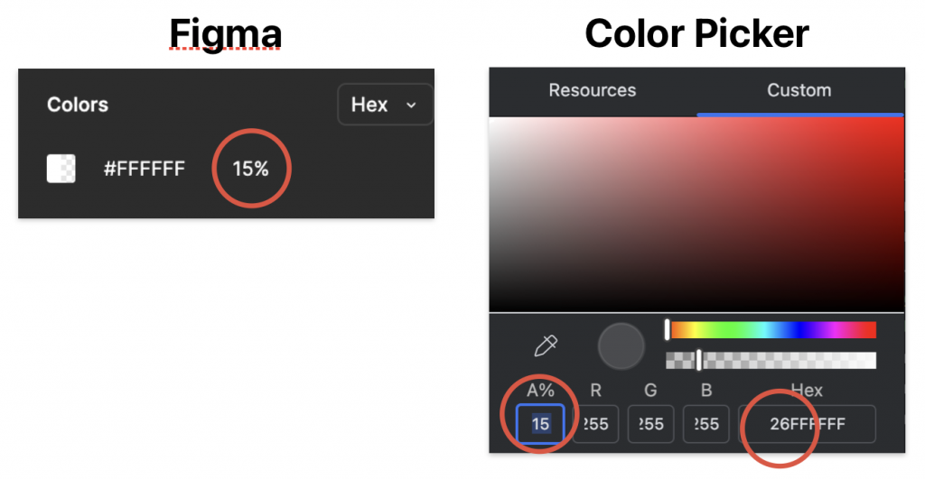Open the Hex format dropdown
The image size is (925, 479).
click(x=385, y=105)
